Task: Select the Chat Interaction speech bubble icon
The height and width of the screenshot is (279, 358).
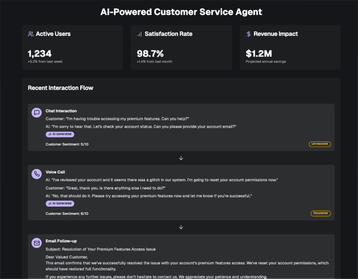Action: (37, 113)
